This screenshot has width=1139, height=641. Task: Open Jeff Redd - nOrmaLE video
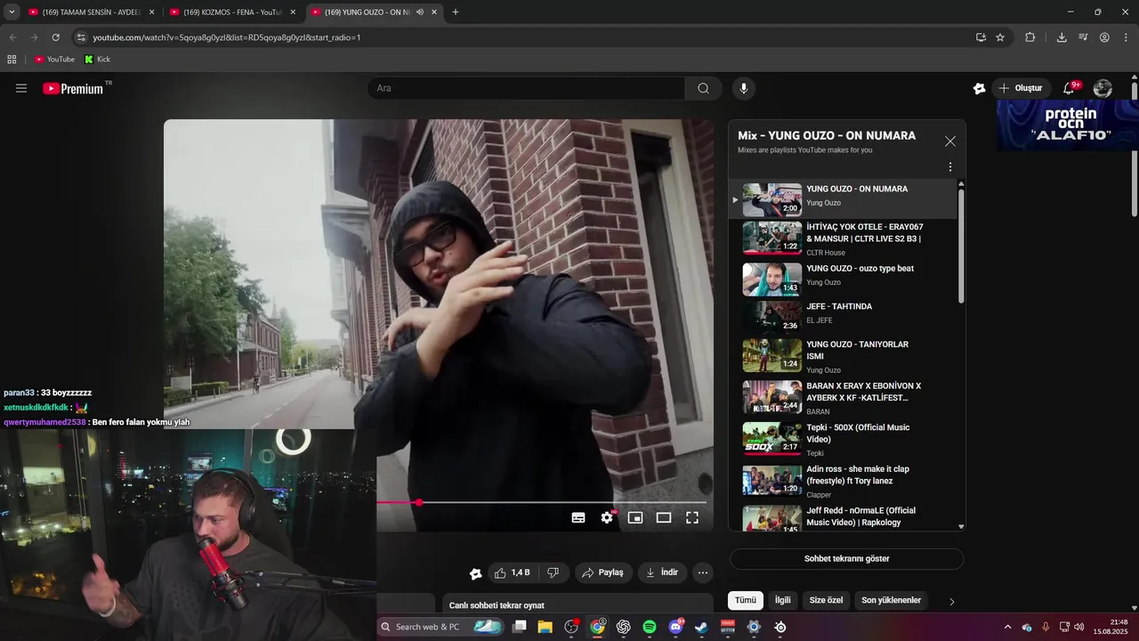pyautogui.click(x=844, y=517)
